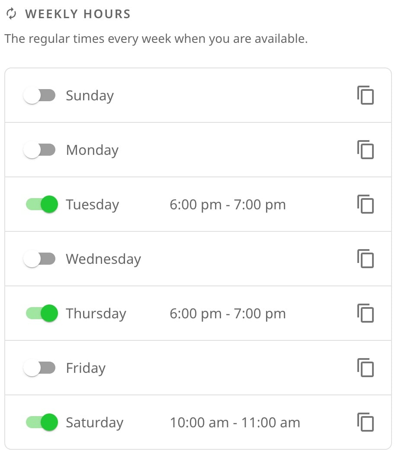Image resolution: width=398 pixels, height=455 pixels.
Task: Copy Saturday availability to other days
Action: click(365, 422)
